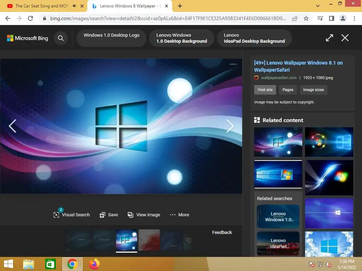Screen dimensions: 362x271
Task: Open Lenovo Wallpaper Windows 8.1 title link
Action: (x=298, y=66)
